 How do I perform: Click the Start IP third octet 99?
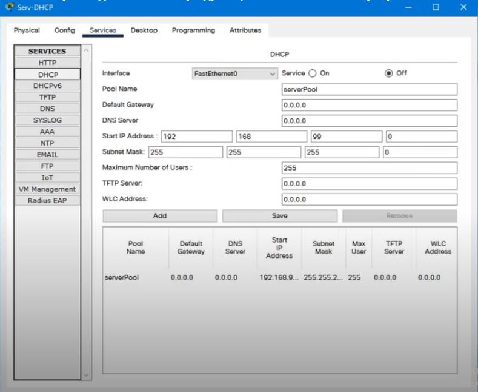pyautogui.click(x=347, y=137)
